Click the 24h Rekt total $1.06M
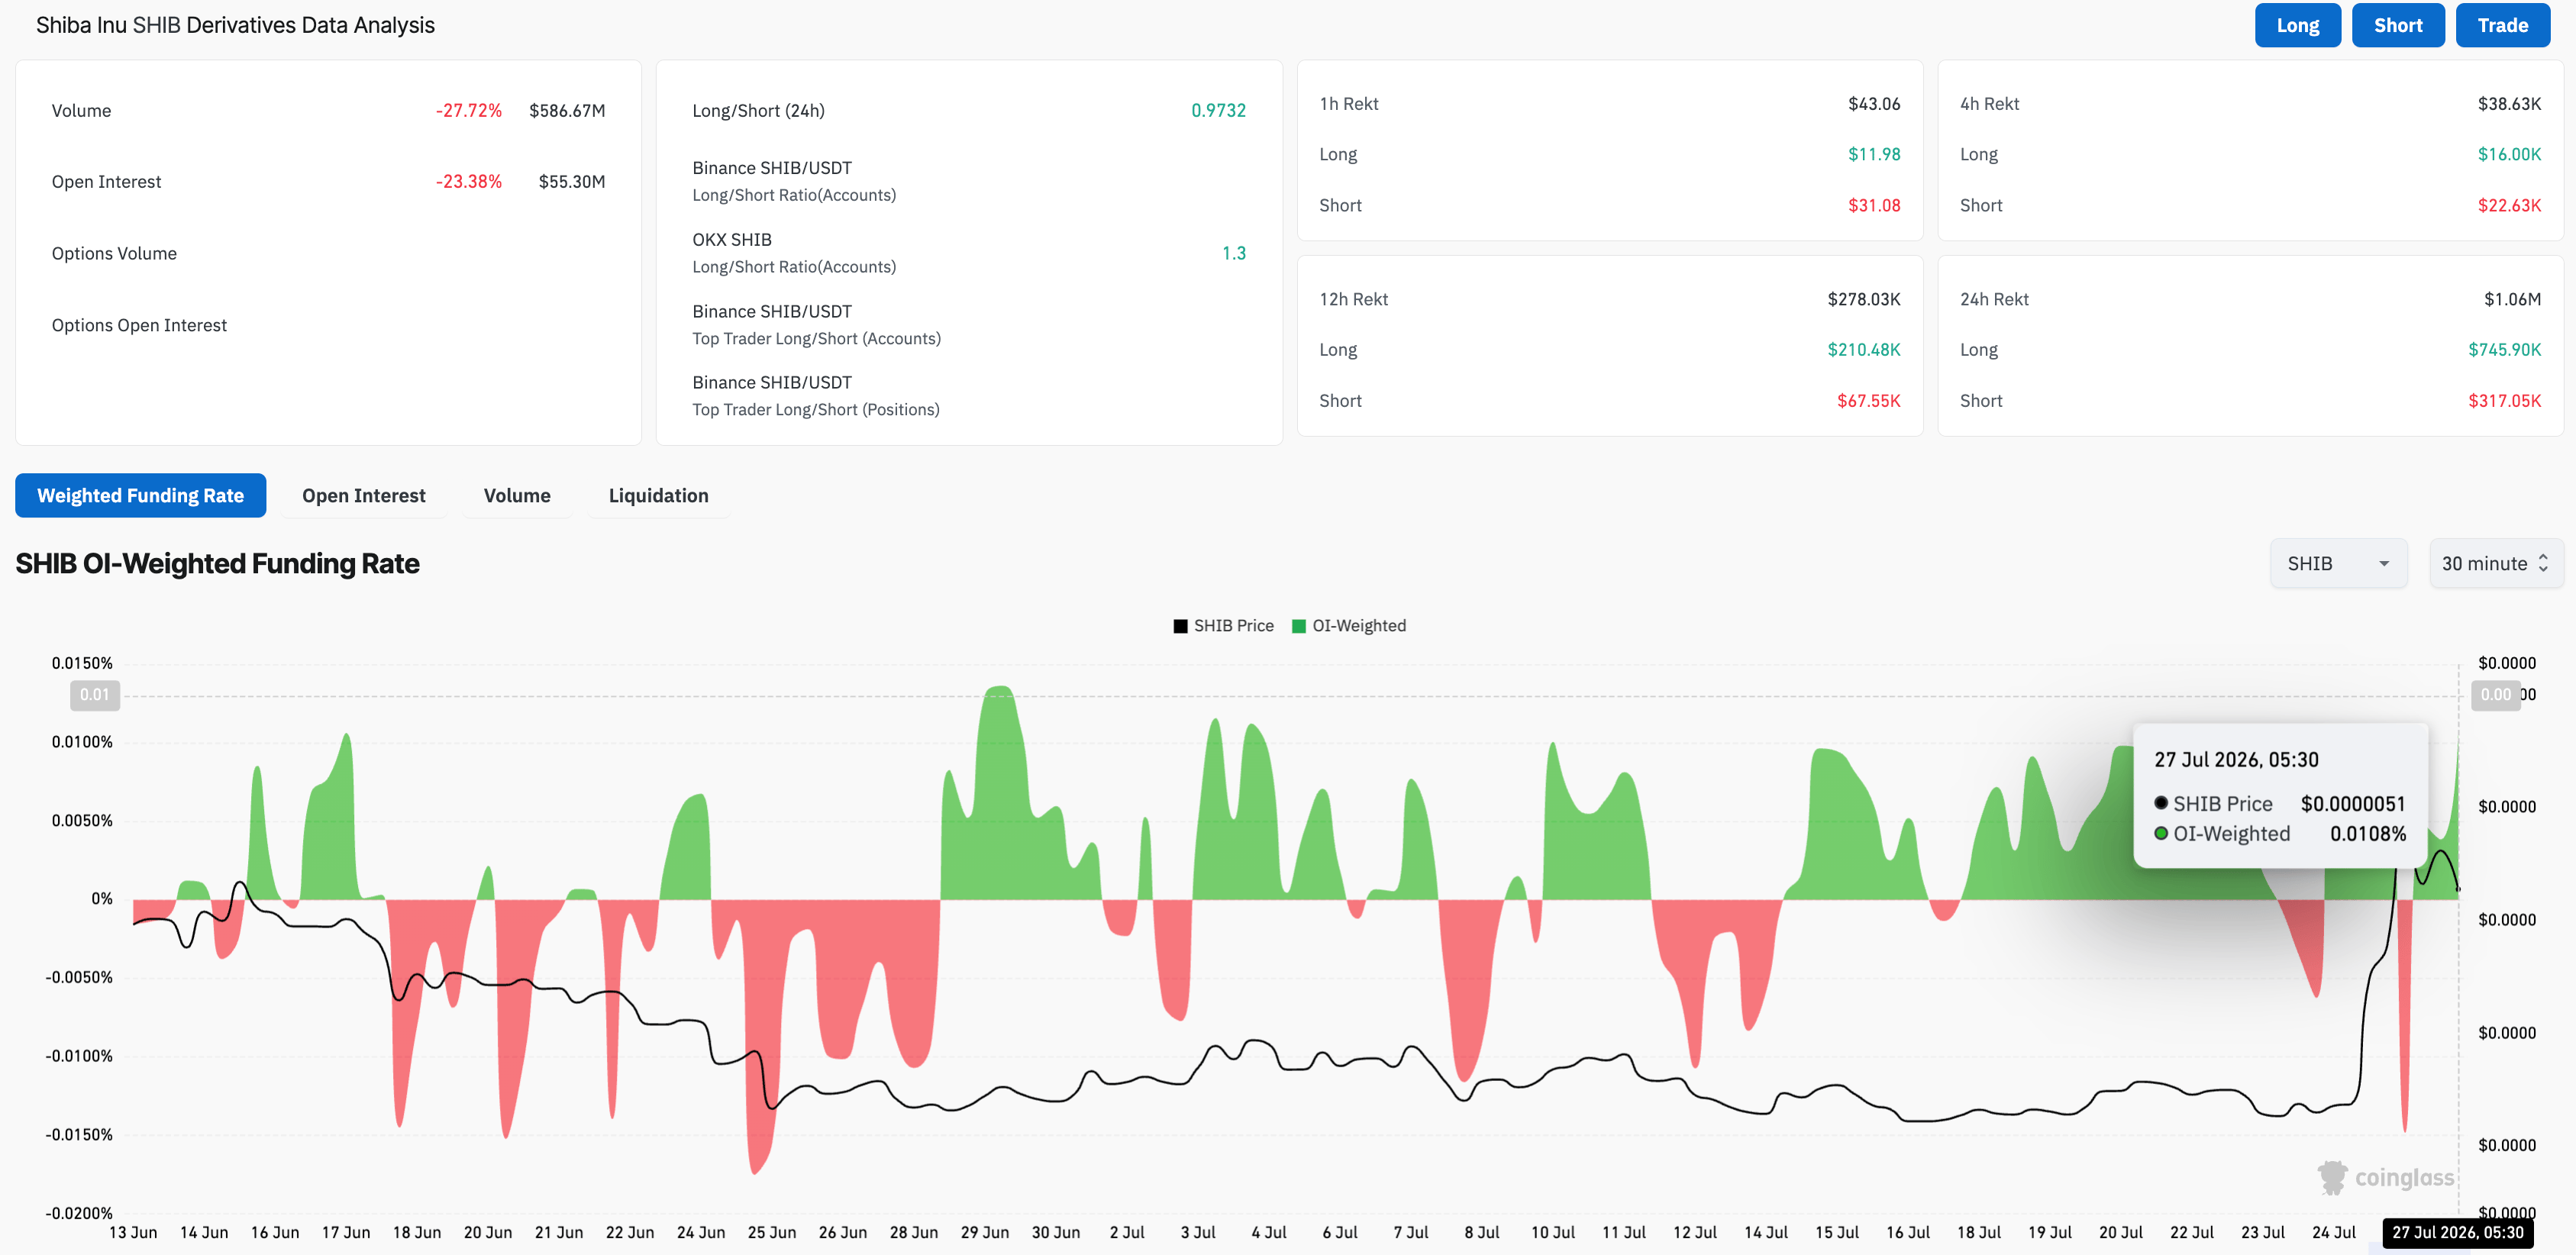This screenshot has height=1255, width=2576. point(2512,299)
